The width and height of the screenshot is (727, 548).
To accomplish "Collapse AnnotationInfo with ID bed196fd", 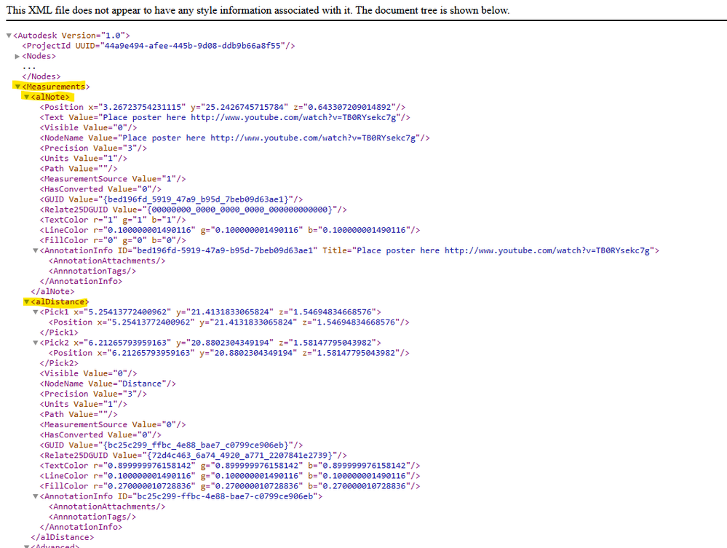I will pos(35,250).
